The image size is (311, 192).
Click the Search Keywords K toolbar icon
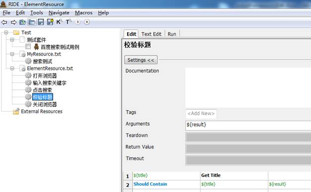click(x=59, y=22)
